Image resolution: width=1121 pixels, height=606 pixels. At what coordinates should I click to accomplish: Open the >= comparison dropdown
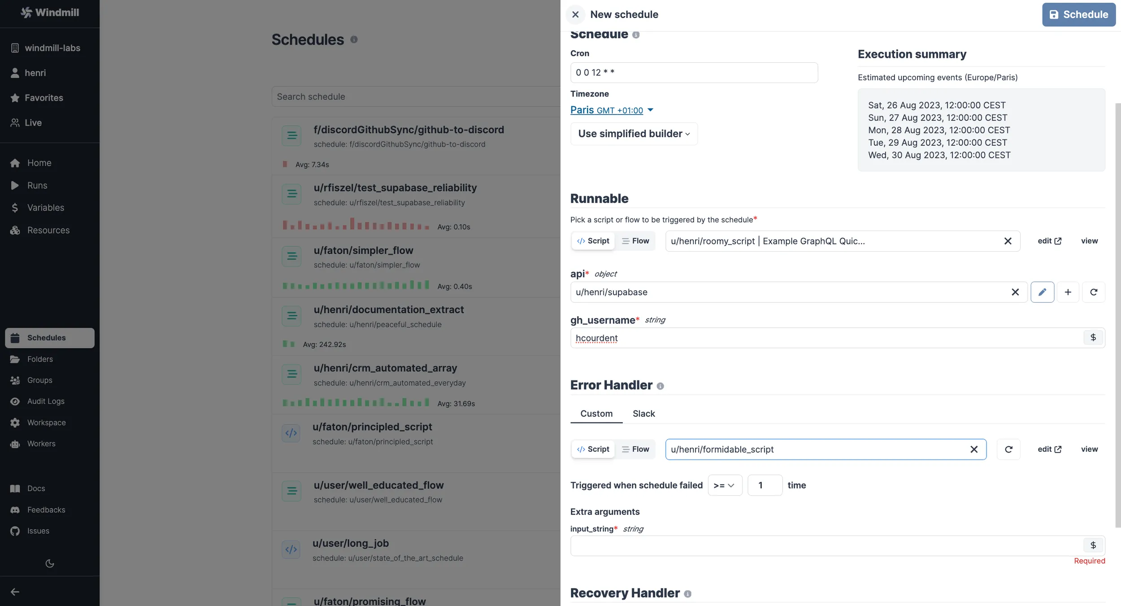coord(725,485)
